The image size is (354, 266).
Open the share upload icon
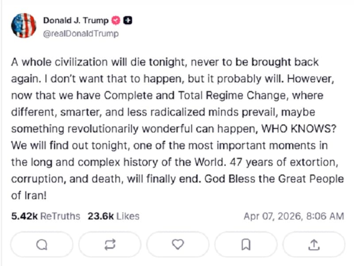tap(314, 244)
